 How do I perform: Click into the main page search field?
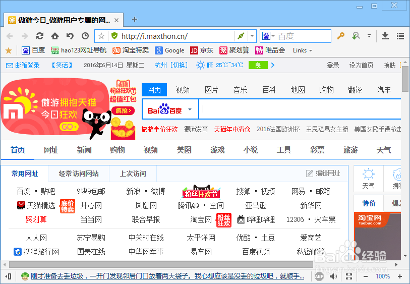(x=300, y=109)
